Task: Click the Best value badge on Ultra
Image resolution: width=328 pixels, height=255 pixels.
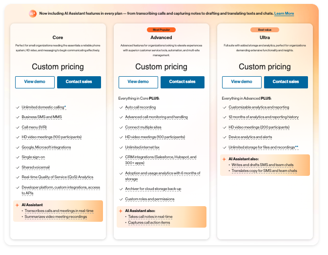Action: [265, 30]
